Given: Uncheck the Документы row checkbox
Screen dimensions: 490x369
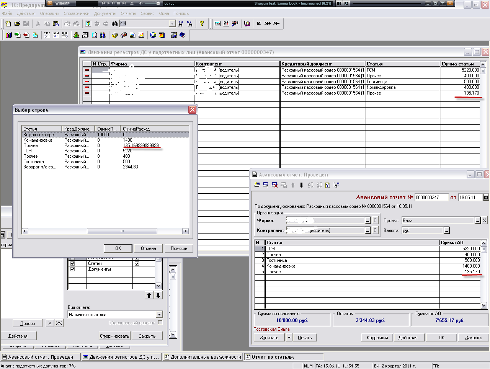Looking at the screenshot, I should [x=72, y=269].
